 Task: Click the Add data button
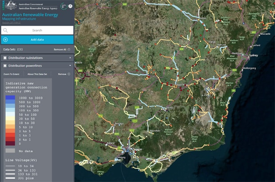pyautogui.click(x=37, y=40)
